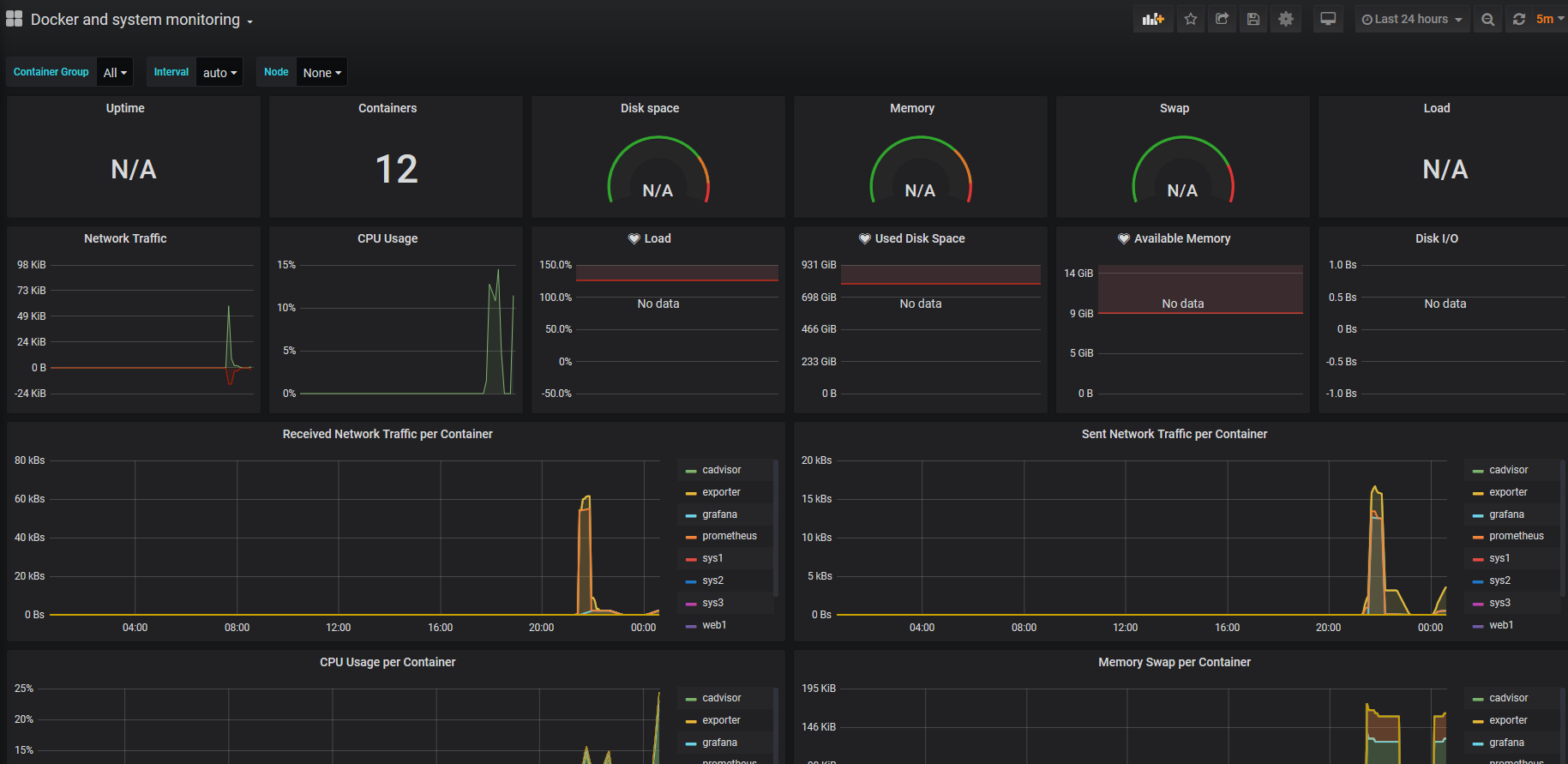Open the Uptime panel title menu

(x=125, y=108)
